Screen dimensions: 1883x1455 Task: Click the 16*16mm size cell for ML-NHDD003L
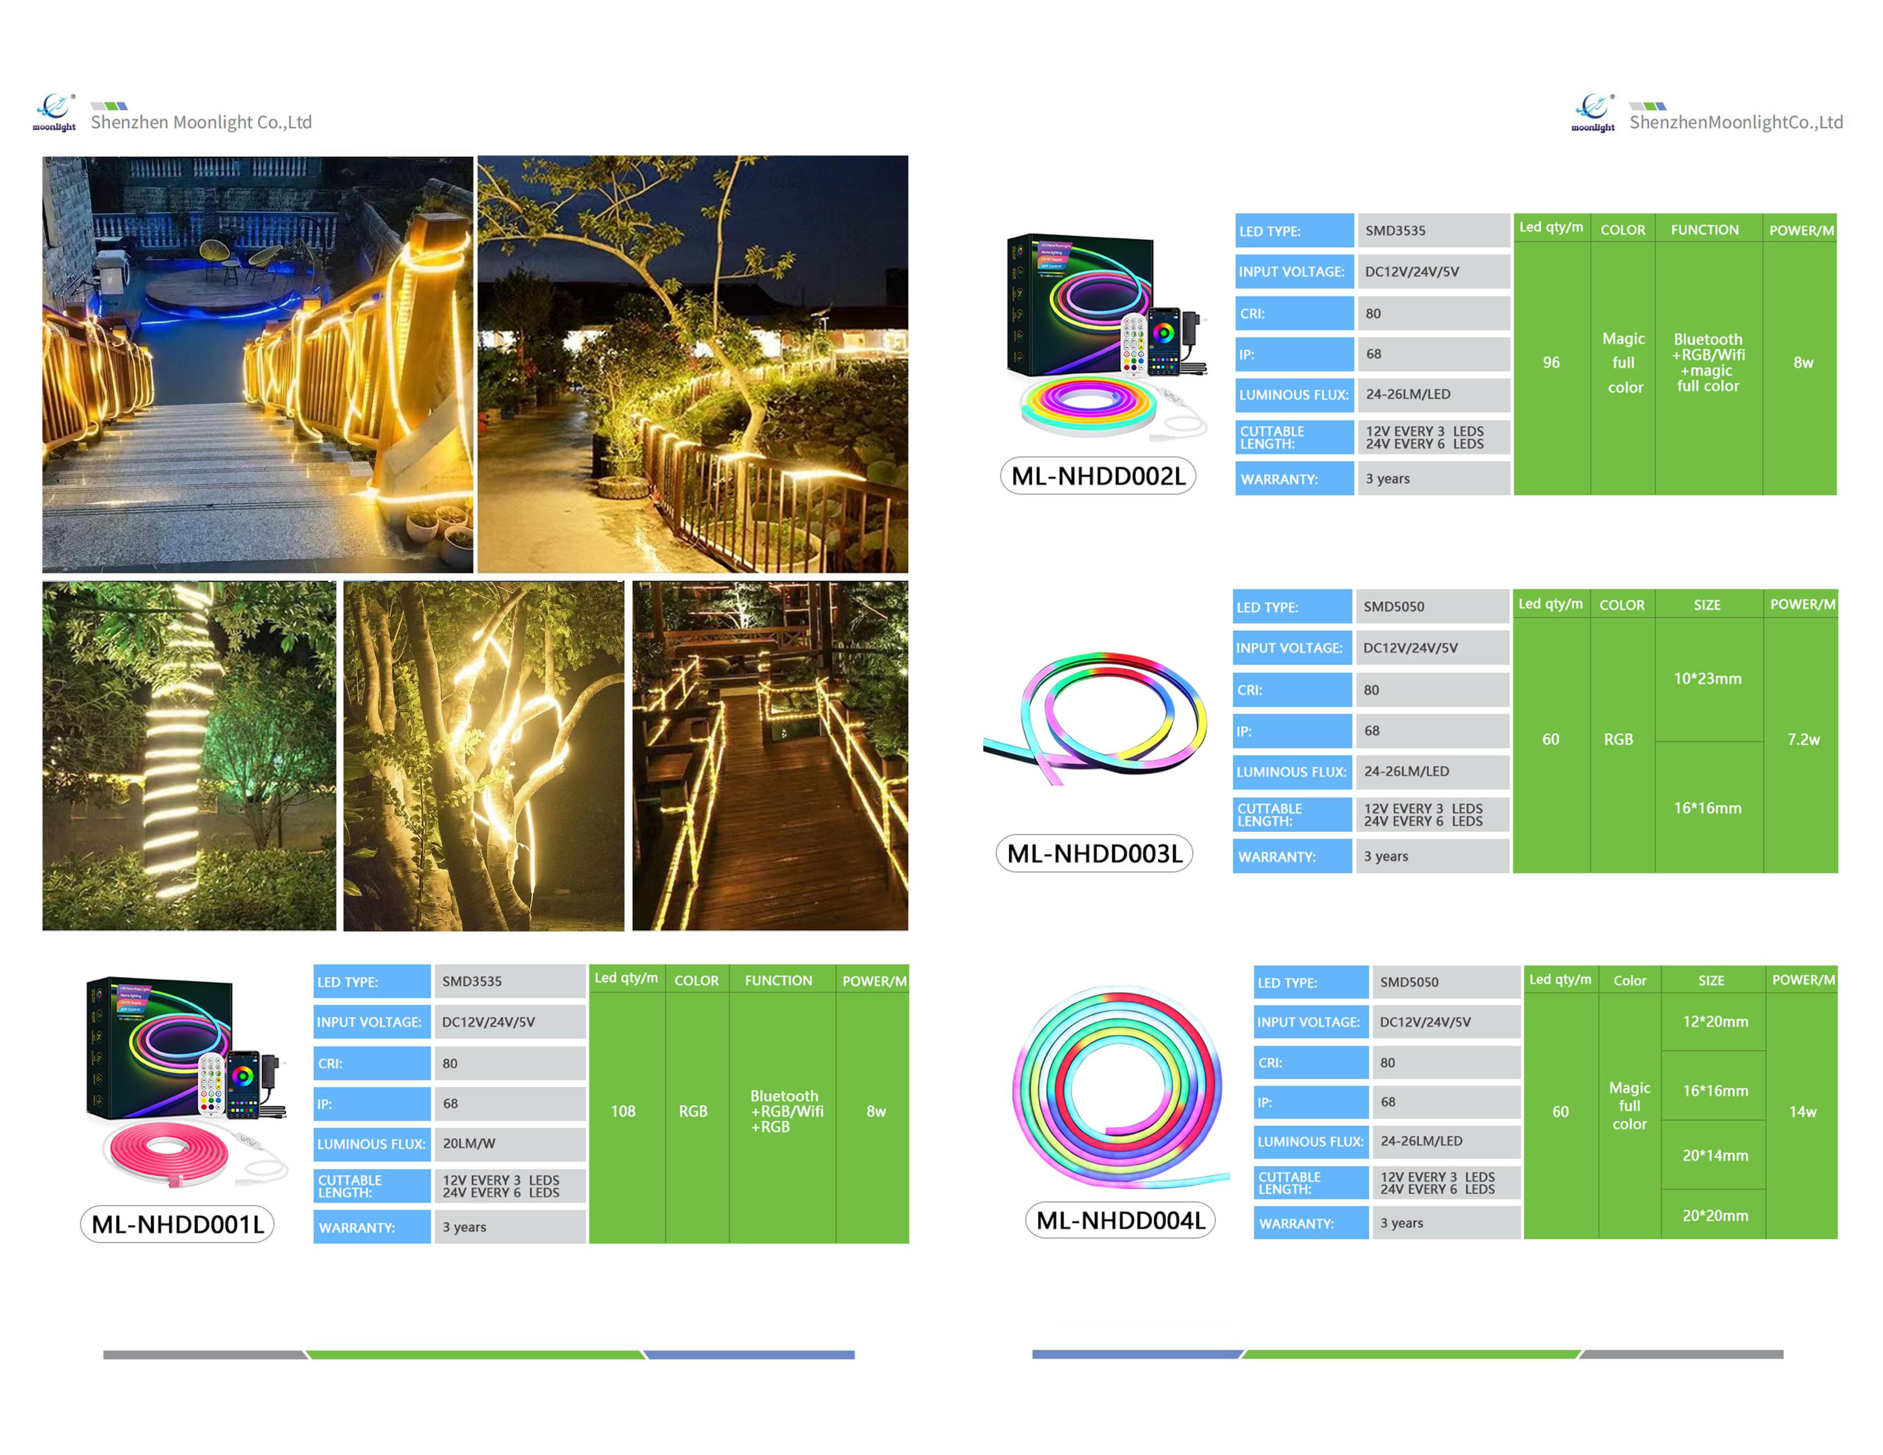[x=1707, y=807]
